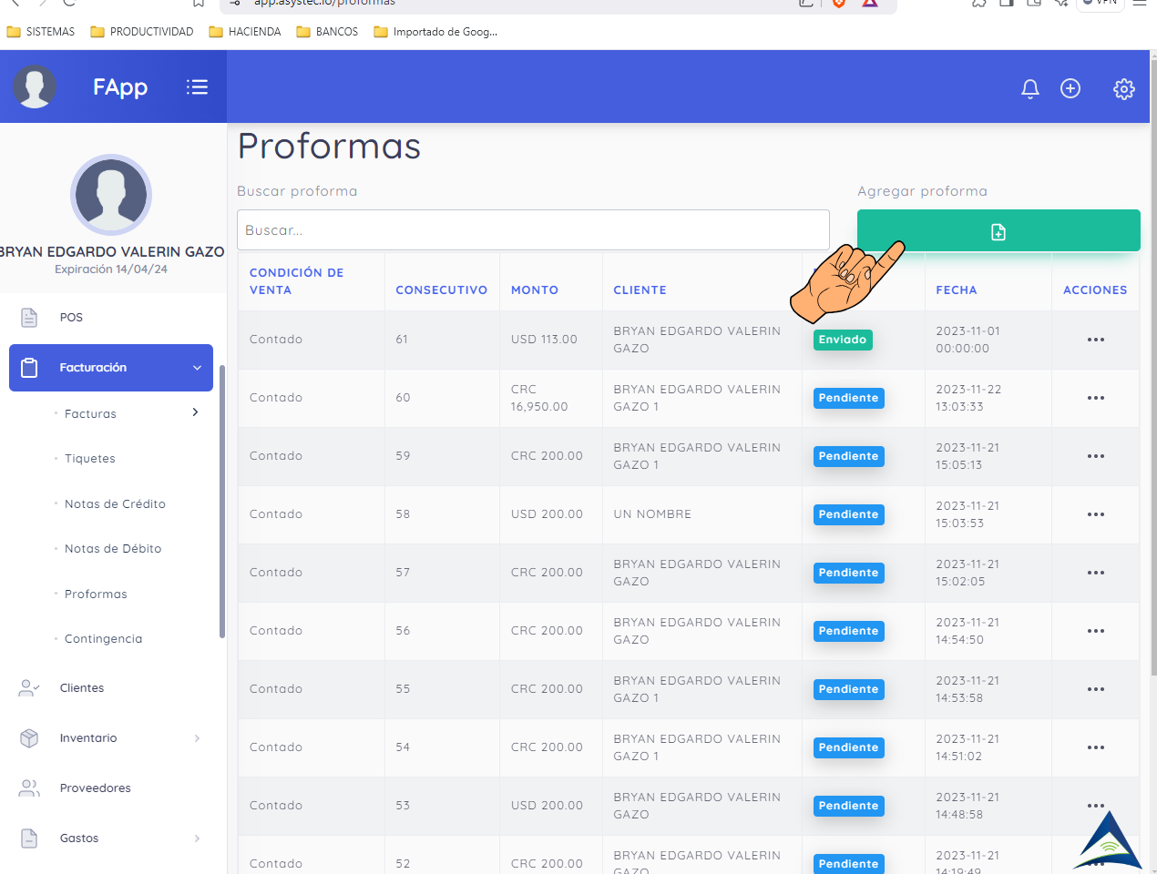
Task: Click the Clientes user icon
Action: 29,688
